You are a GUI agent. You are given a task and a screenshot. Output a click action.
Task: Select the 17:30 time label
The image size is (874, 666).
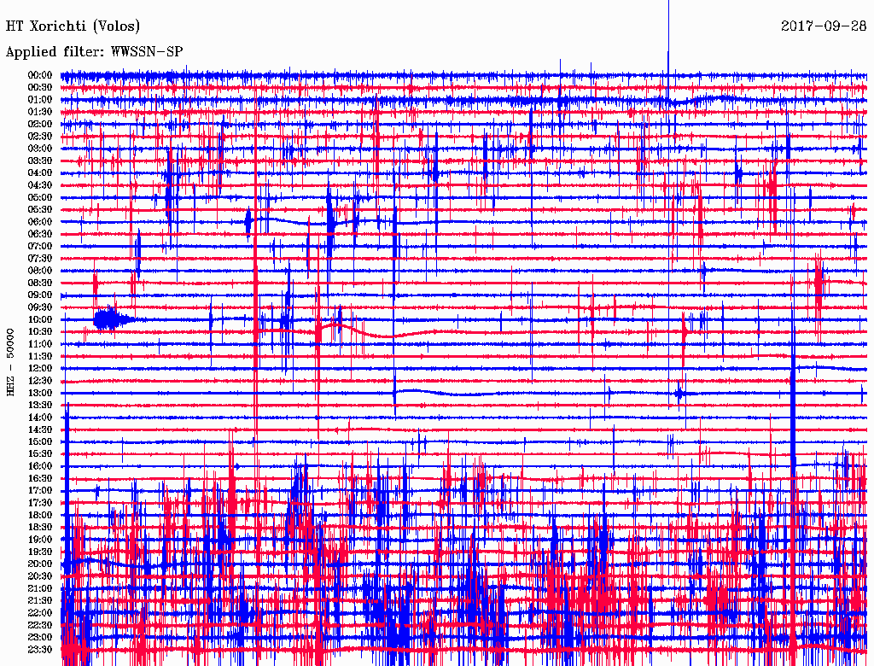pyautogui.click(x=40, y=503)
